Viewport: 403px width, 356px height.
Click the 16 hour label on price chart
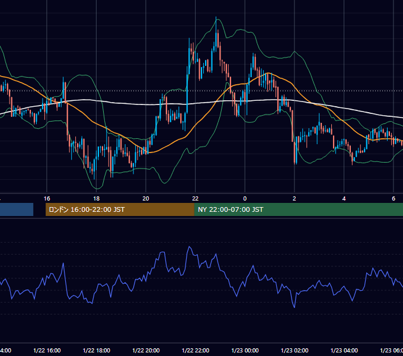point(47,199)
